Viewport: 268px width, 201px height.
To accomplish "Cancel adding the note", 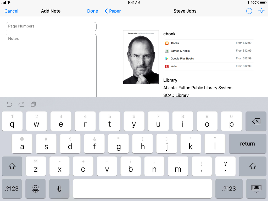I will 11,11.
